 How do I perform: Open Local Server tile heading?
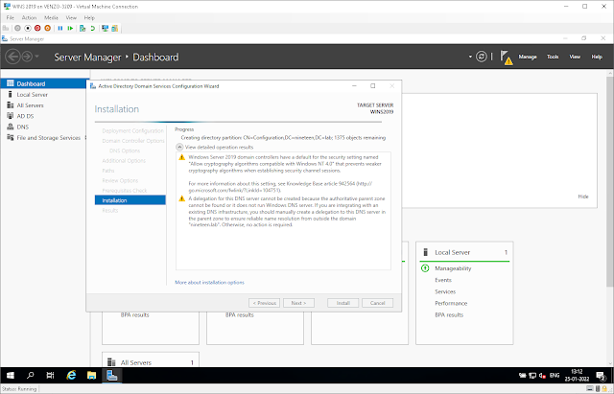pyautogui.click(x=452, y=253)
